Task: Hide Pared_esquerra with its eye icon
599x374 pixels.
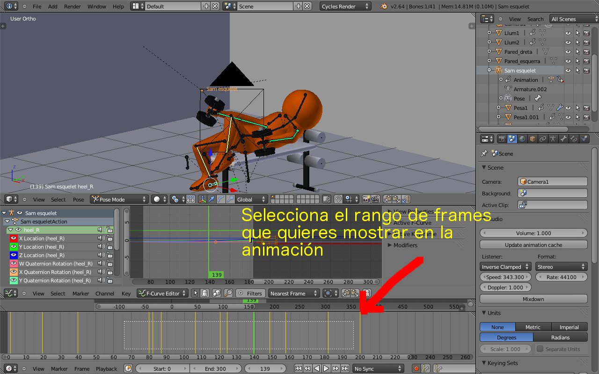Action: click(x=568, y=61)
